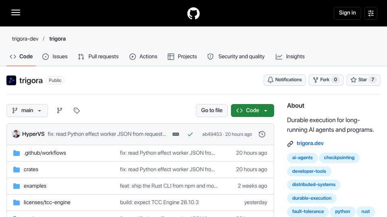Select the fault-tolerance topic tag
This screenshot has height=217, width=387.
(x=308, y=212)
